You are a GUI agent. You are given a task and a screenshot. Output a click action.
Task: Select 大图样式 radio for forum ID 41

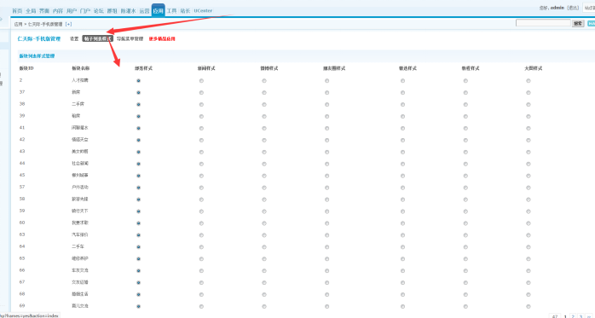pos(529,128)
